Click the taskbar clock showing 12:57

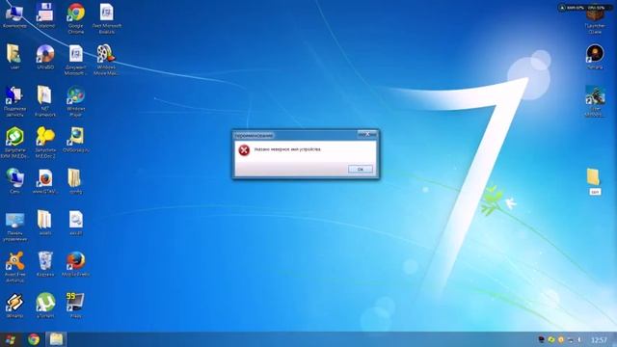point(599,339)
